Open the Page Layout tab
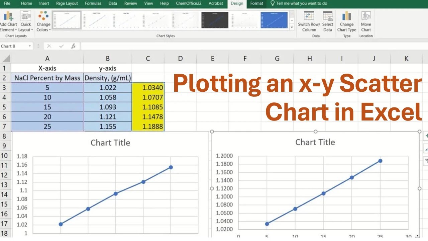Screen dimensions: 428x241 (x=67, y=3)
